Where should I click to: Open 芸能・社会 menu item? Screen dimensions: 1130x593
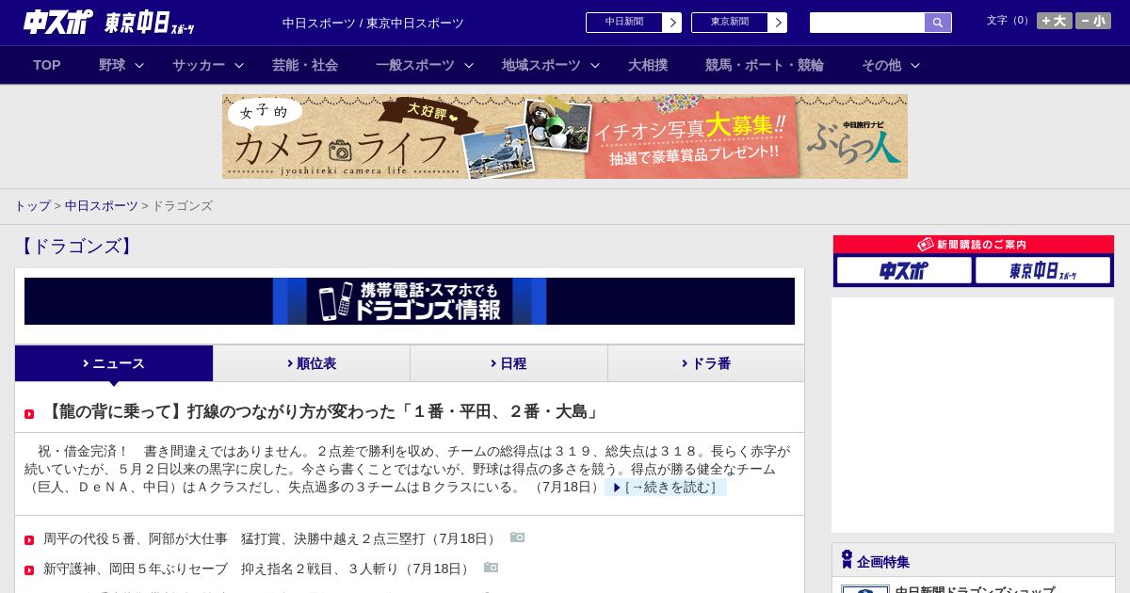point(305,65)
